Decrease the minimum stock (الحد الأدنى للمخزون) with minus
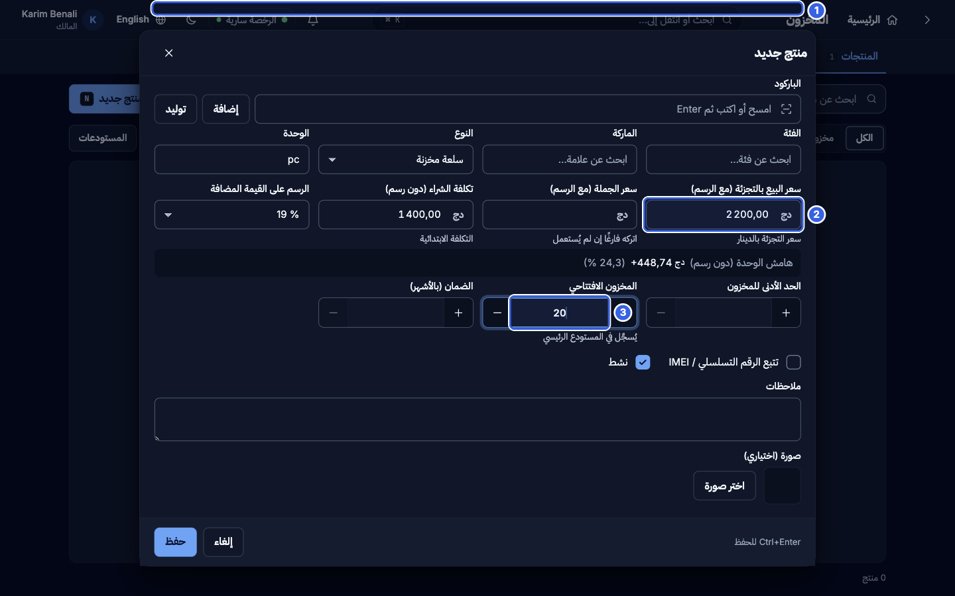Image resolution: width=955 pixels, height=596 pixels. pos(661,313)
